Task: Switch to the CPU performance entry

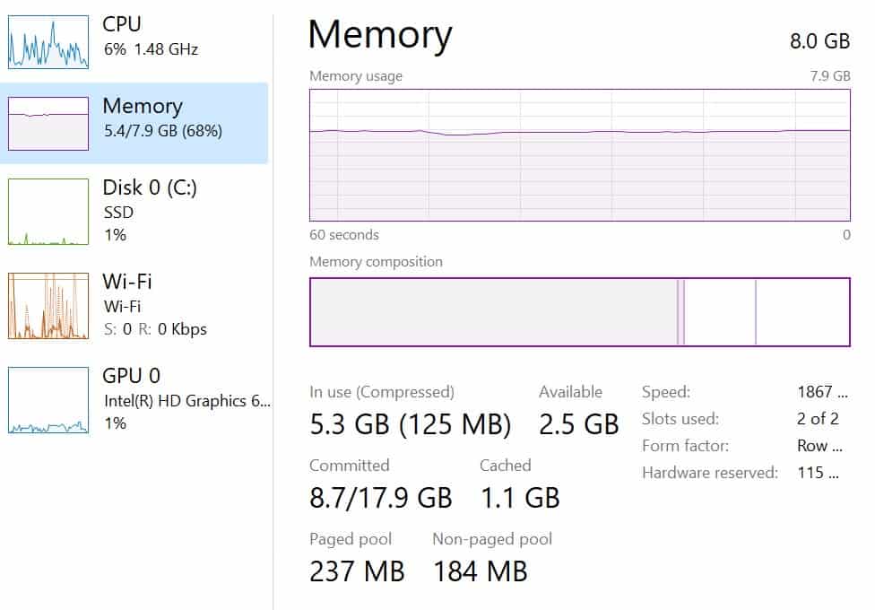Action: click(x=134, y=41)
